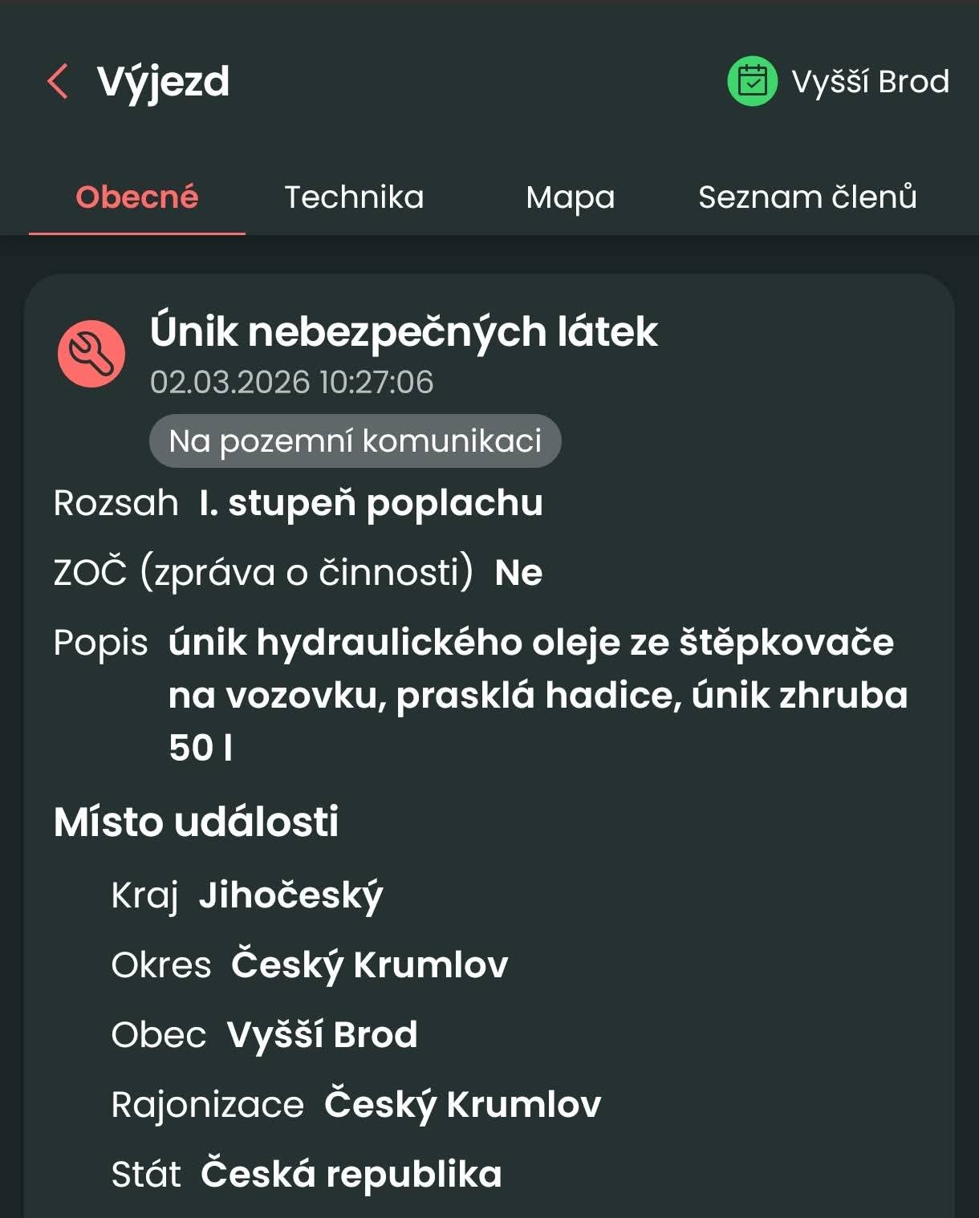Click the 'Únik nebezpečných látek' heading
This screenshot has height=1218, width=979.
[x=404, y=331]
